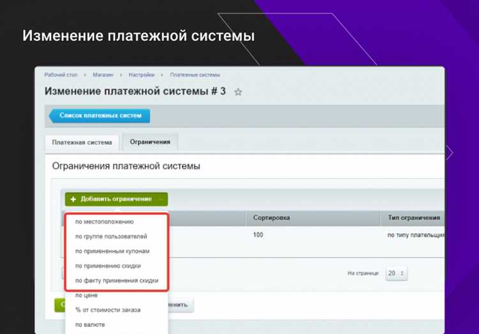This screenshot has width=479, height=334.
Task: Open 'На странице' 20 dropdown
Action: coord(396,273)
